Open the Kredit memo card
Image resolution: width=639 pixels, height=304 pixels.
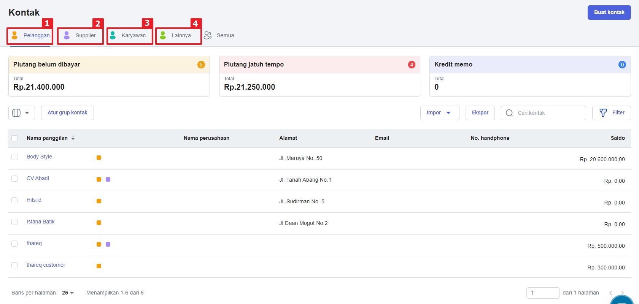click(530, 76)
